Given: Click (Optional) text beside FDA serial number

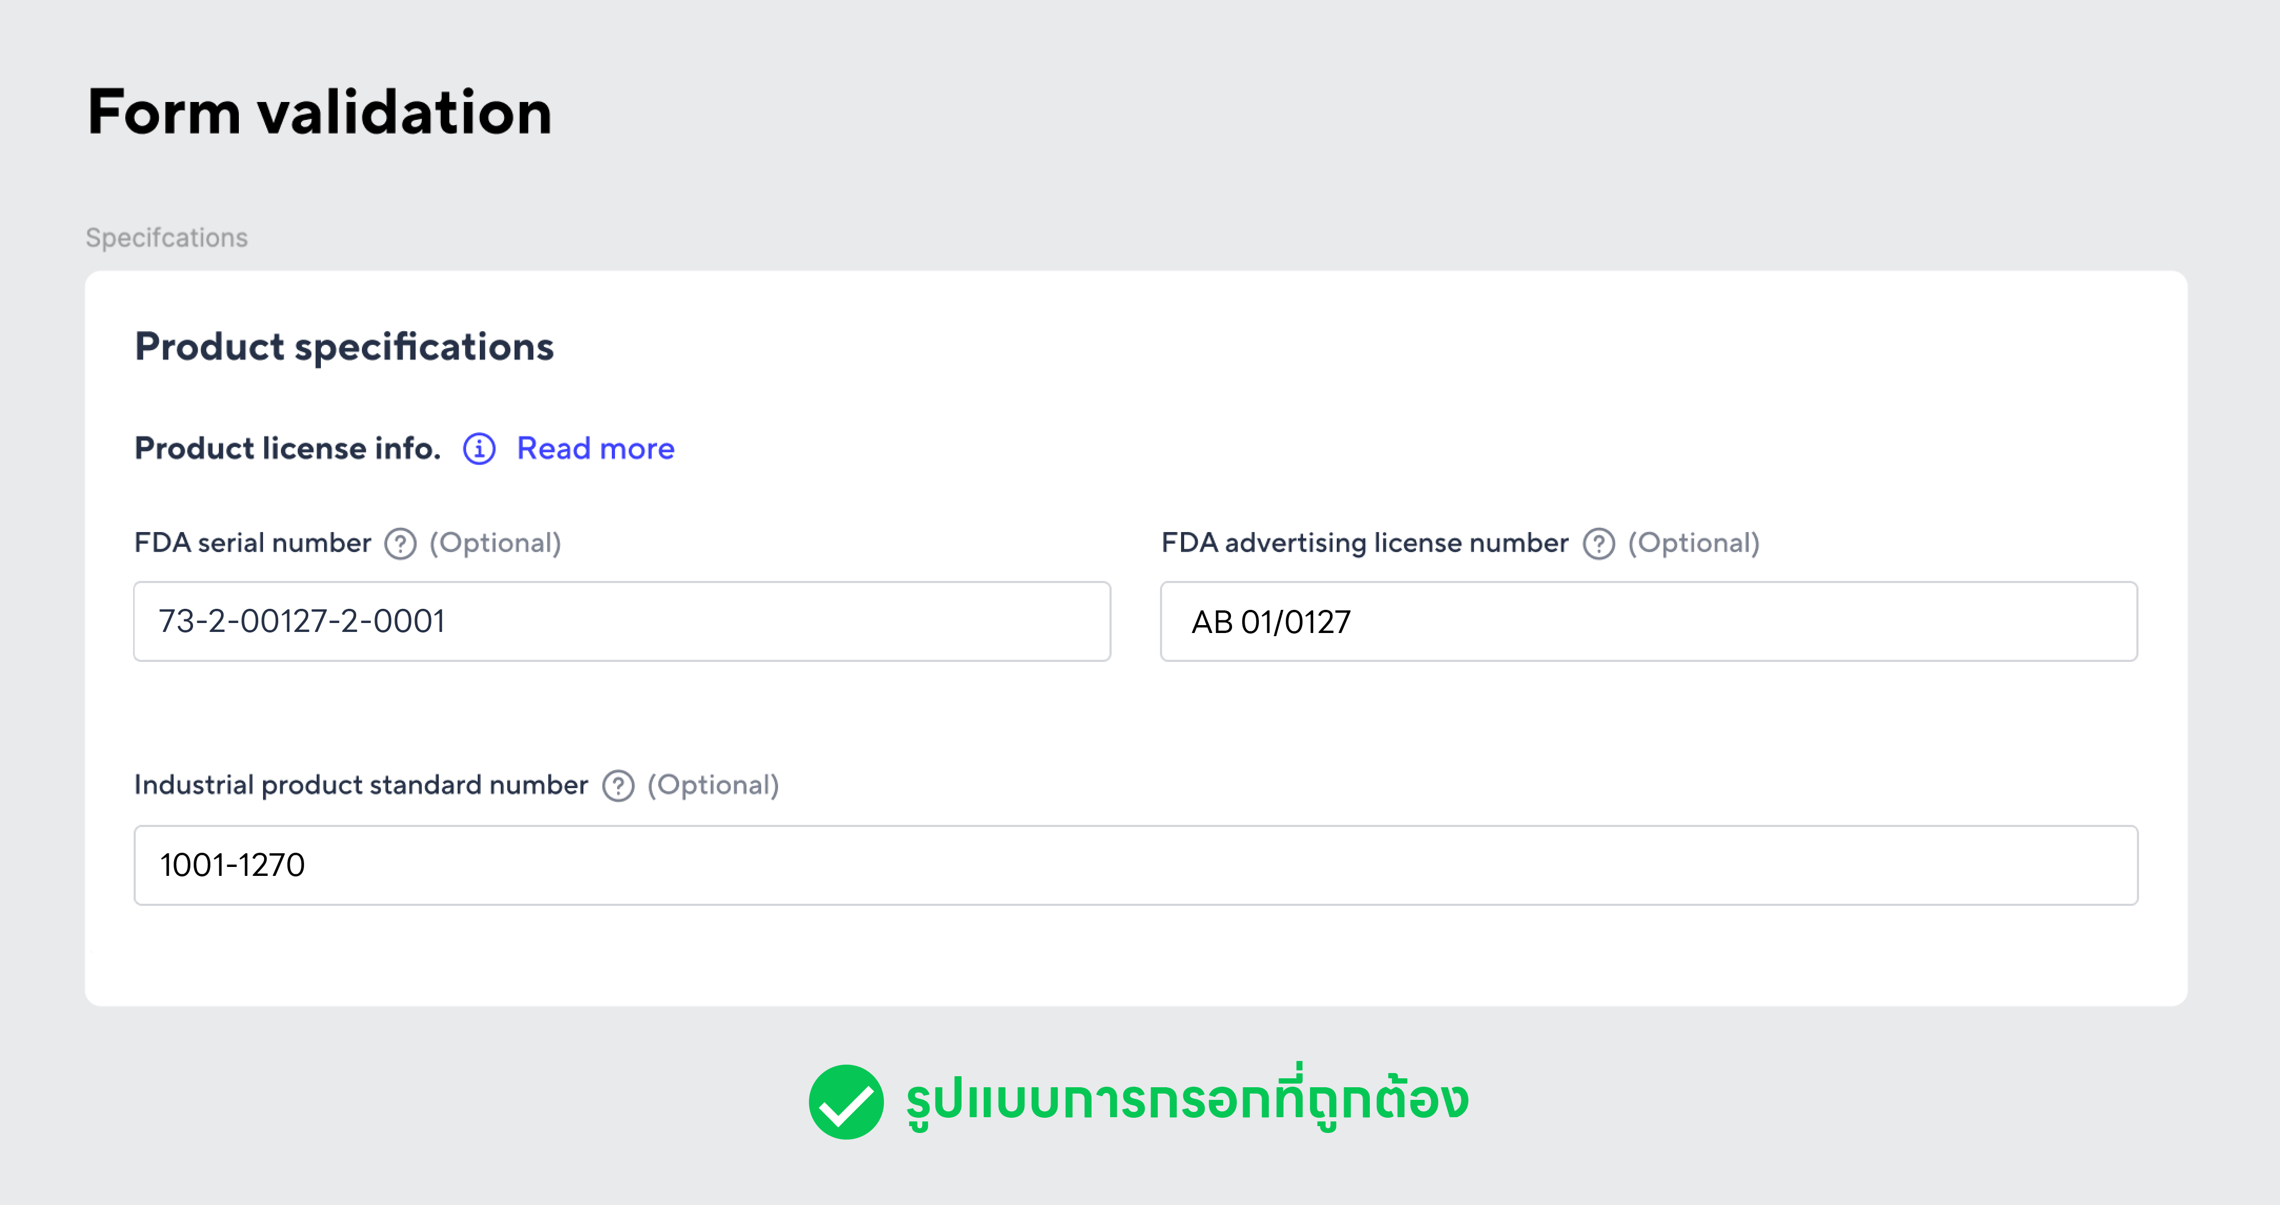Looking at the screenshot, I should coord(496,543).
